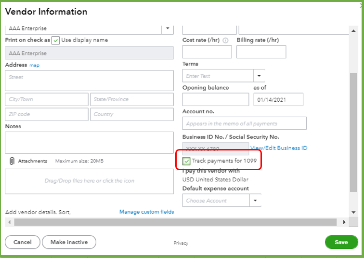Click the horizontal scrollbar right arrow

coord(344,222)
